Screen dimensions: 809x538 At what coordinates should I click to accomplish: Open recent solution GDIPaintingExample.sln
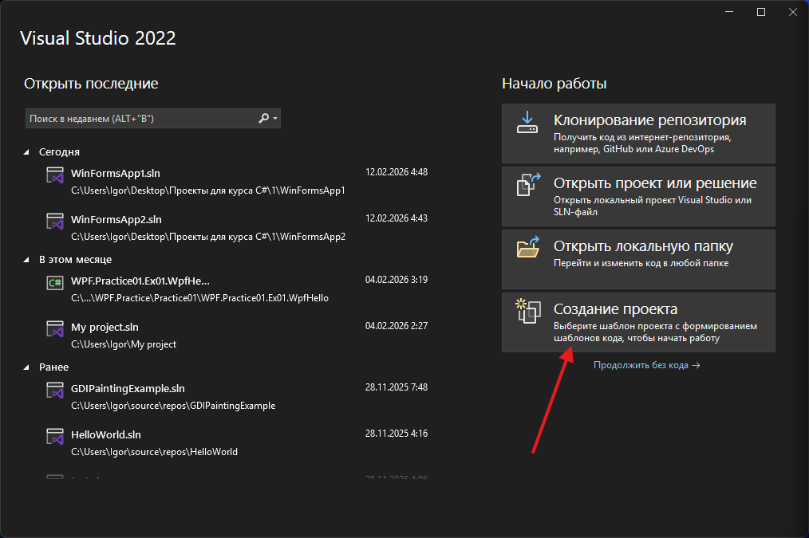[128, 389]
